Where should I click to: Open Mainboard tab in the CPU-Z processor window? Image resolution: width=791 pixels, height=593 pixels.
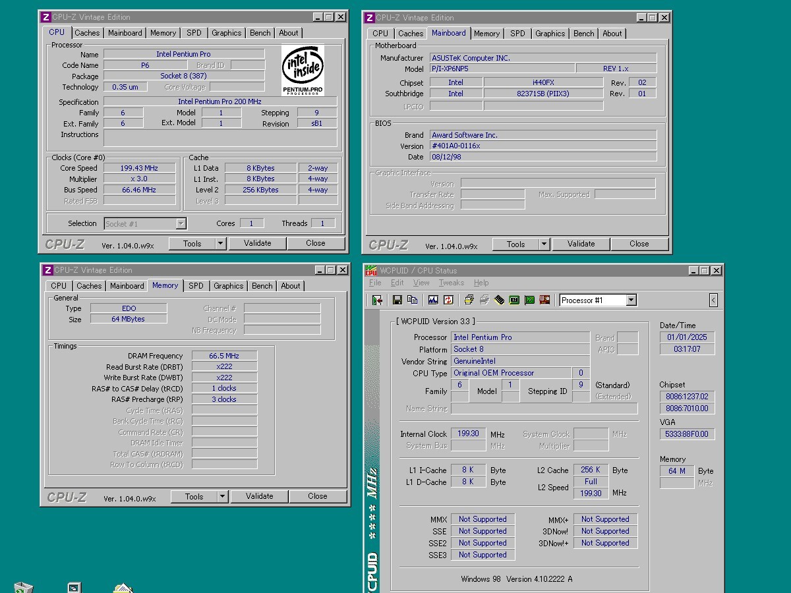click(125, 33)
